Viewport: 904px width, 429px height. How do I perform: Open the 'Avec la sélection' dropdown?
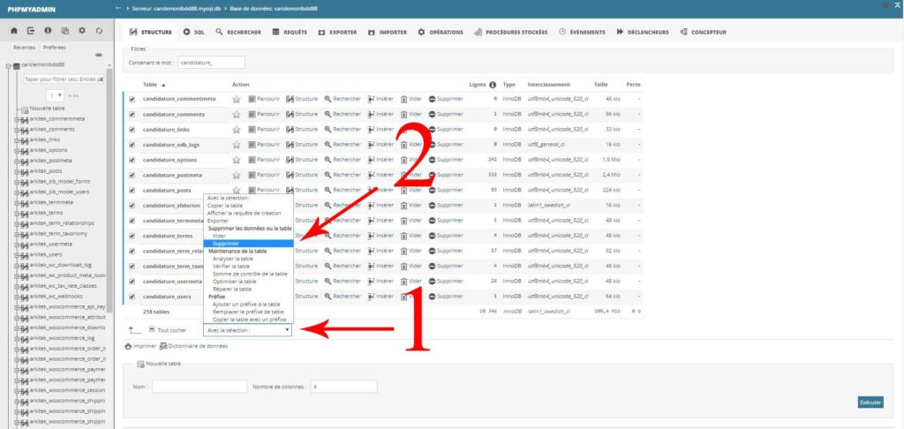[248, 330]
